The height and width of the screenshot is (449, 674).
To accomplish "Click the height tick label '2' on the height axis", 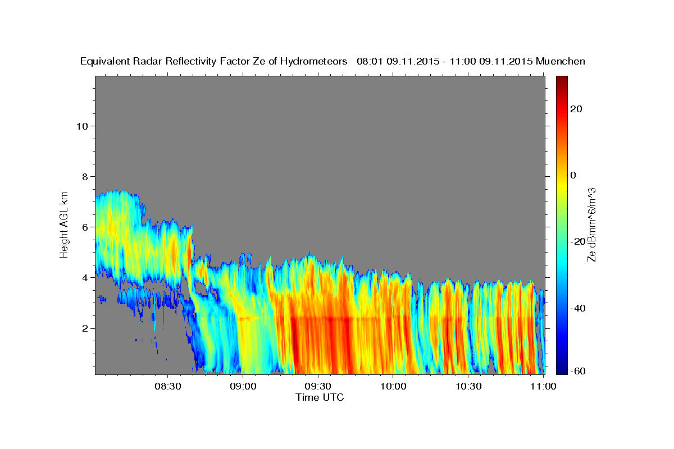I will [x=85, y=328].
